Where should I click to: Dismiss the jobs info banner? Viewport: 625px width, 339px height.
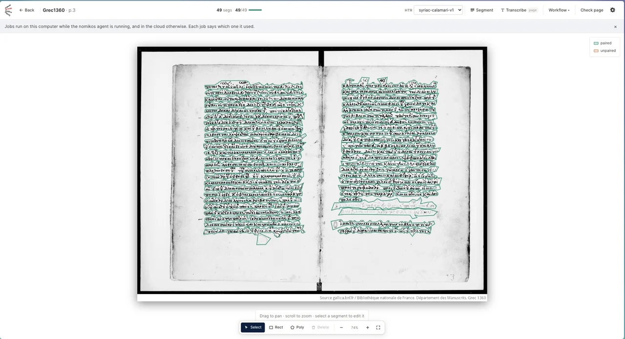[x=615, y=27]
